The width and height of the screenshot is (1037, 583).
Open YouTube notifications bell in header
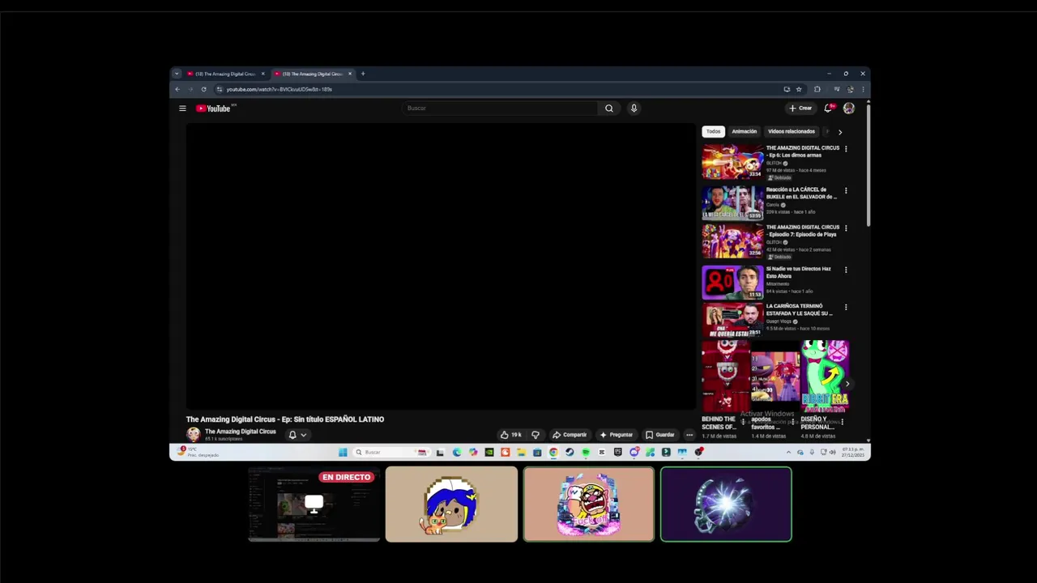tap(829, 108)
